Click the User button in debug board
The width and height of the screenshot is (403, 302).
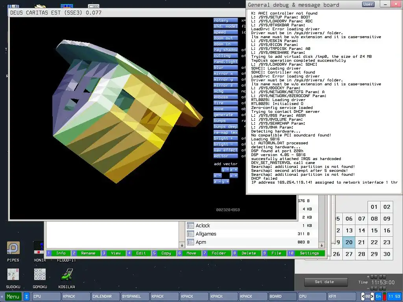pyautogui.click(x=368, y=4)
